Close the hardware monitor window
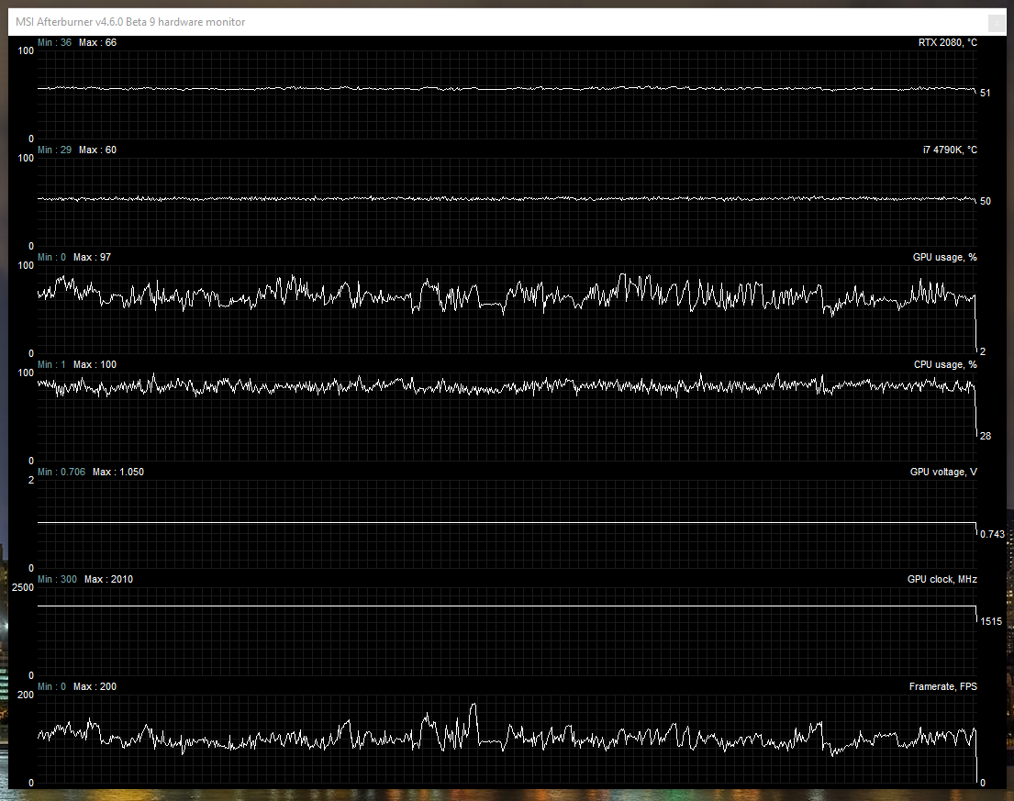Viewport: 1014px width, 801px height. [x=997, y=23]
